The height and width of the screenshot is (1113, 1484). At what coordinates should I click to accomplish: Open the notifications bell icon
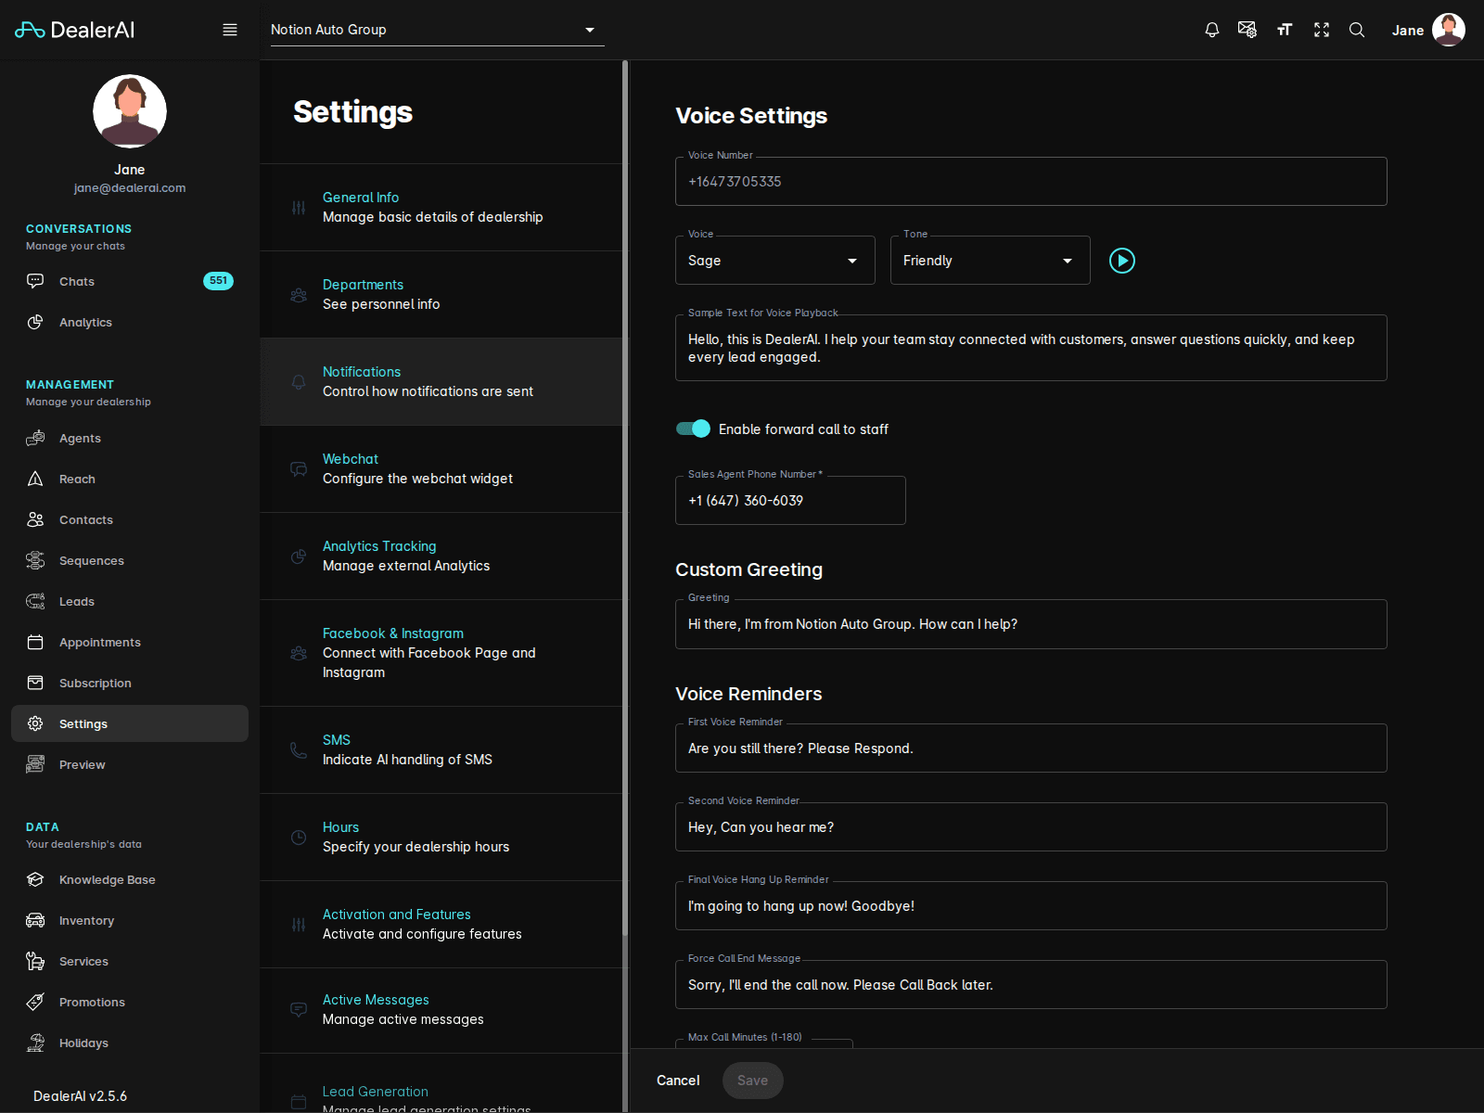coord(1211,29)
